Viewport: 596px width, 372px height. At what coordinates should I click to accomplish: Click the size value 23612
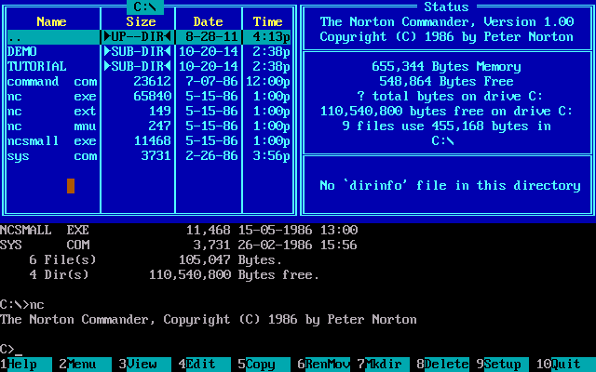click(153, 81)
